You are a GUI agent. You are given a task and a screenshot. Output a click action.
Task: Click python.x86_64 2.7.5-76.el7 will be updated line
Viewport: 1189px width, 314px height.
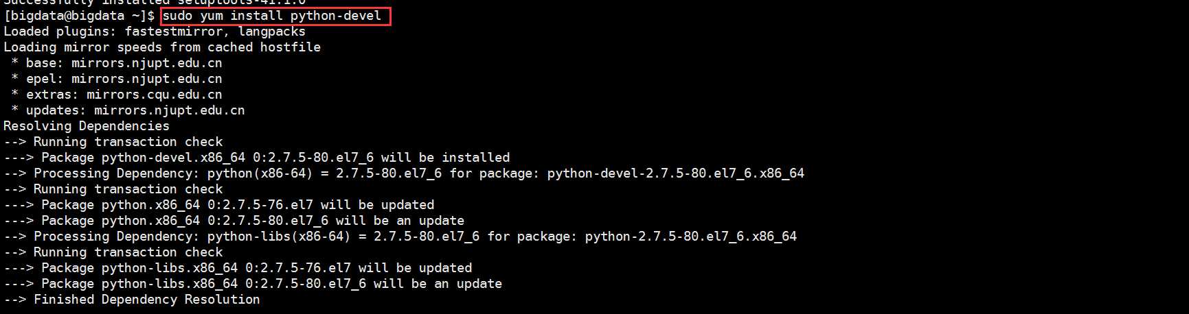coord(219,205)
